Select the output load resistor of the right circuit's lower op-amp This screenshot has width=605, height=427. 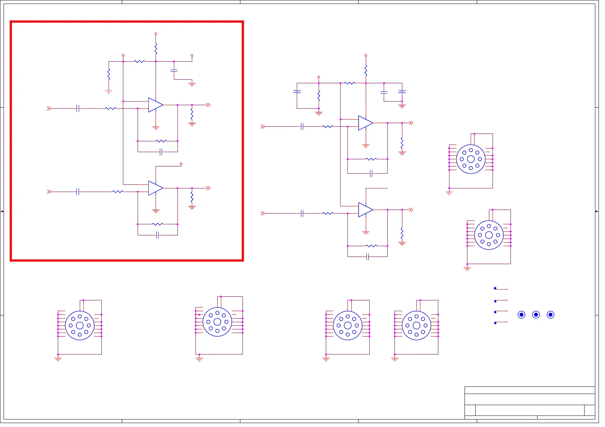click(402, 234)
